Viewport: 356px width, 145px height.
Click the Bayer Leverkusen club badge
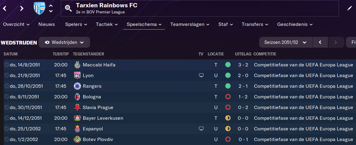point(77,118)
